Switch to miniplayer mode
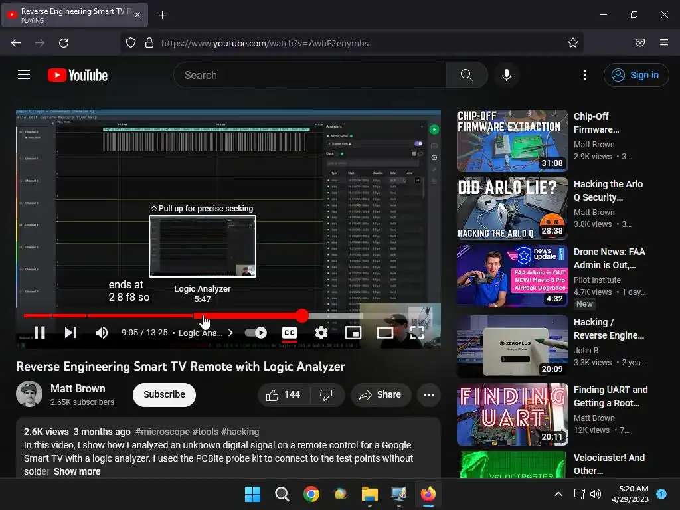This screenshot has height=510, width=680. [353, 333]
